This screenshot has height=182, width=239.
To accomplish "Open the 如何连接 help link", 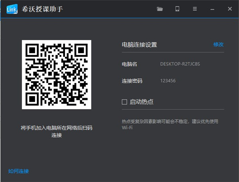I will [18, 171].
